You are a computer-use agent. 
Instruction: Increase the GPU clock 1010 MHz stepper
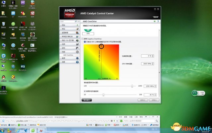[x=153, y=63]
